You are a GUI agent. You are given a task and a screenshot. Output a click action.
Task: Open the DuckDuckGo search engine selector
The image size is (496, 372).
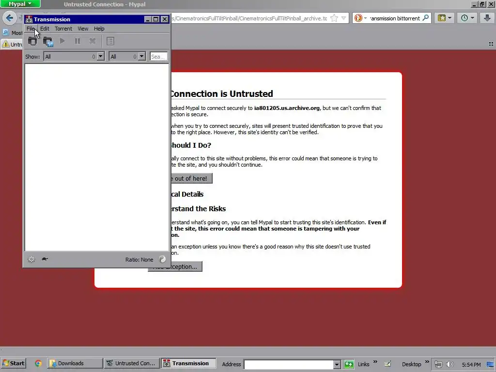coord(360,18)
